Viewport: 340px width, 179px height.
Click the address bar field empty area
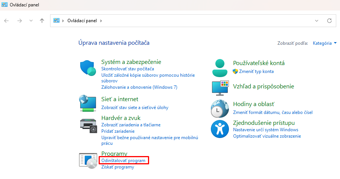click(206, 21)
